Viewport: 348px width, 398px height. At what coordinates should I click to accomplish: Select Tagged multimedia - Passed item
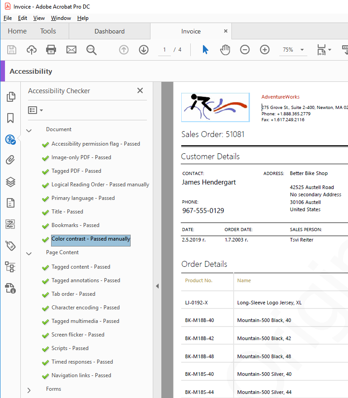85,321
